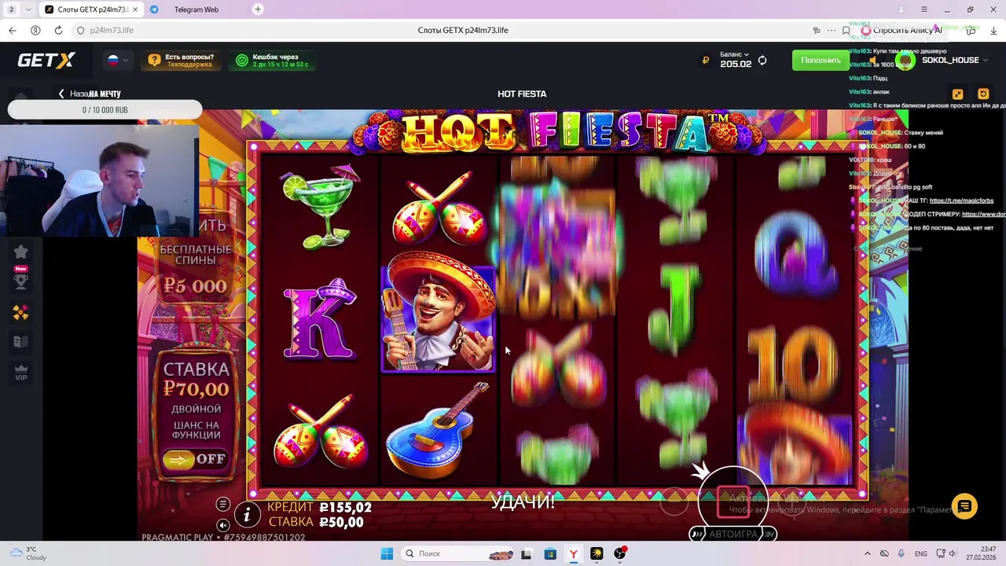
Task: Open the New trophy sidebar item
Action: tap(21, 277)
